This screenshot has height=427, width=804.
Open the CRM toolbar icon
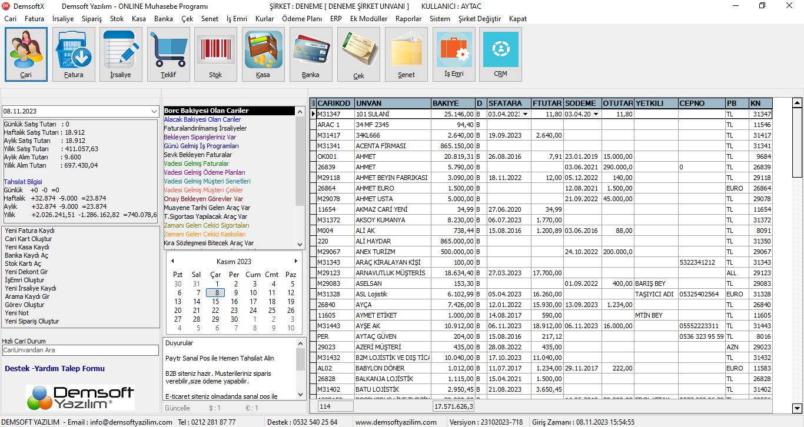coord(501,54)
